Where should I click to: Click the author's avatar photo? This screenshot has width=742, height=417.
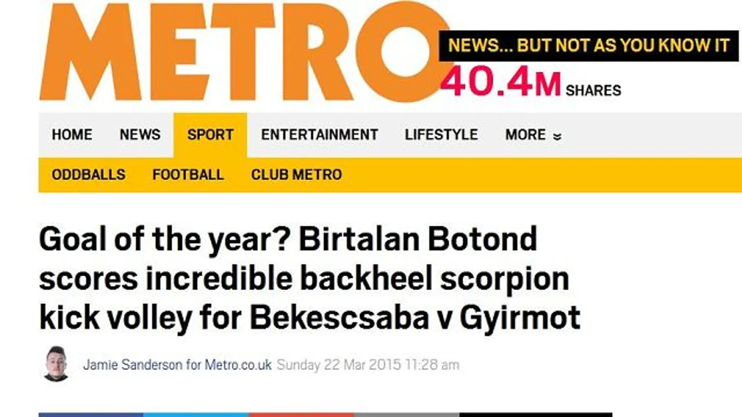click(56, 364)
